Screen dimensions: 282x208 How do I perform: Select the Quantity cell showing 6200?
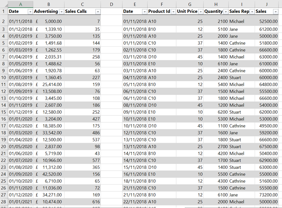click(216, 112)
